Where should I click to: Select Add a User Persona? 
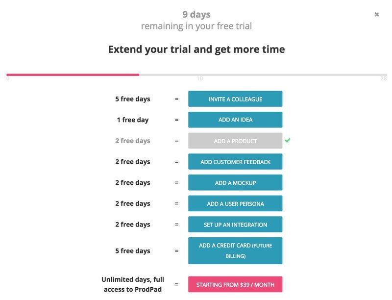click(235, 203)
